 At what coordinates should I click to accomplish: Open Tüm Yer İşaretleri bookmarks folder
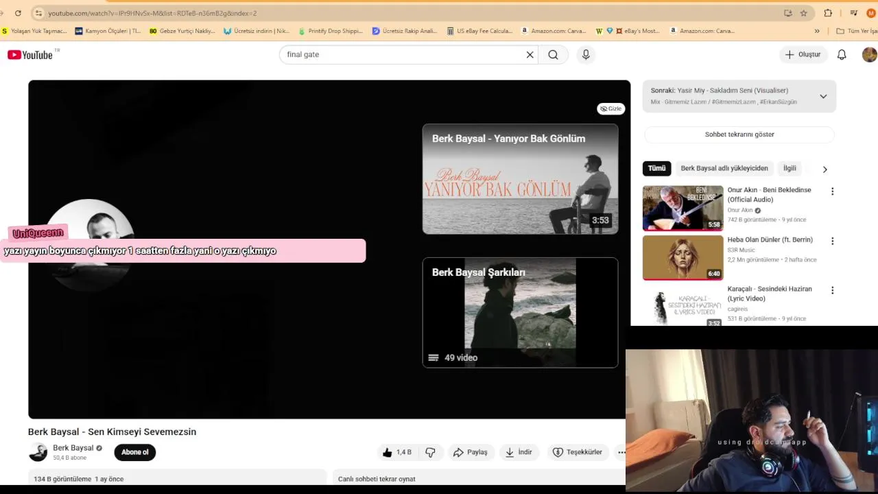click(857, 31)
